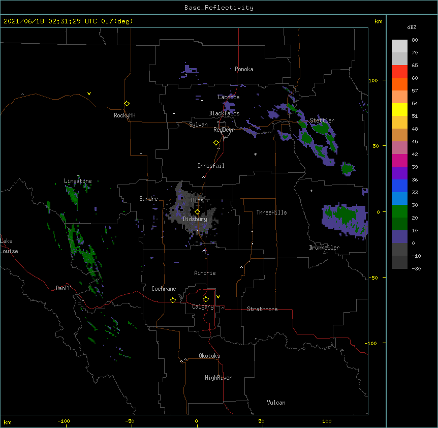Select the yellow diamond marker between Olds and Didsbury

(197, 212)
